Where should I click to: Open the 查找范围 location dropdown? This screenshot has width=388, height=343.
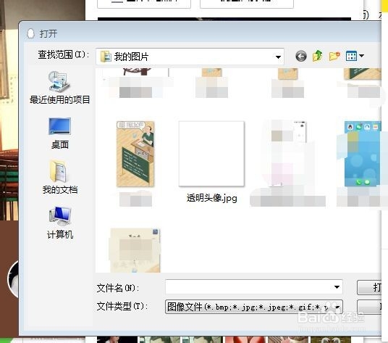190,57
